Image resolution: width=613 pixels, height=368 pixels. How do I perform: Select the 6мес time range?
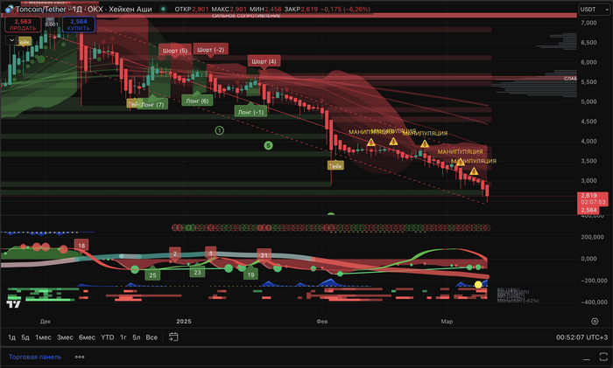click(x=87, y=337)
